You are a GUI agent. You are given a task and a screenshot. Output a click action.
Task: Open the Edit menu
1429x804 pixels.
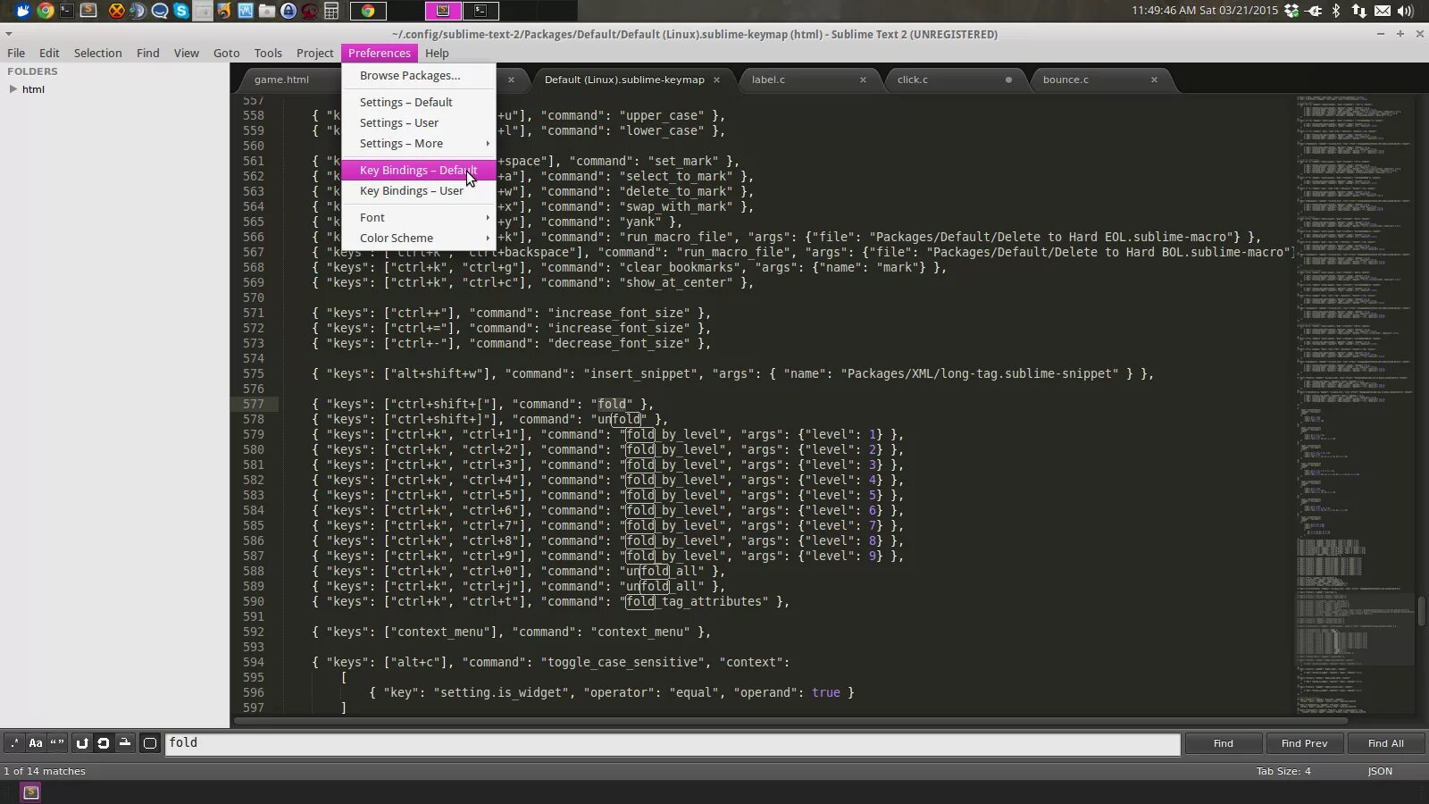coord(49,54)
